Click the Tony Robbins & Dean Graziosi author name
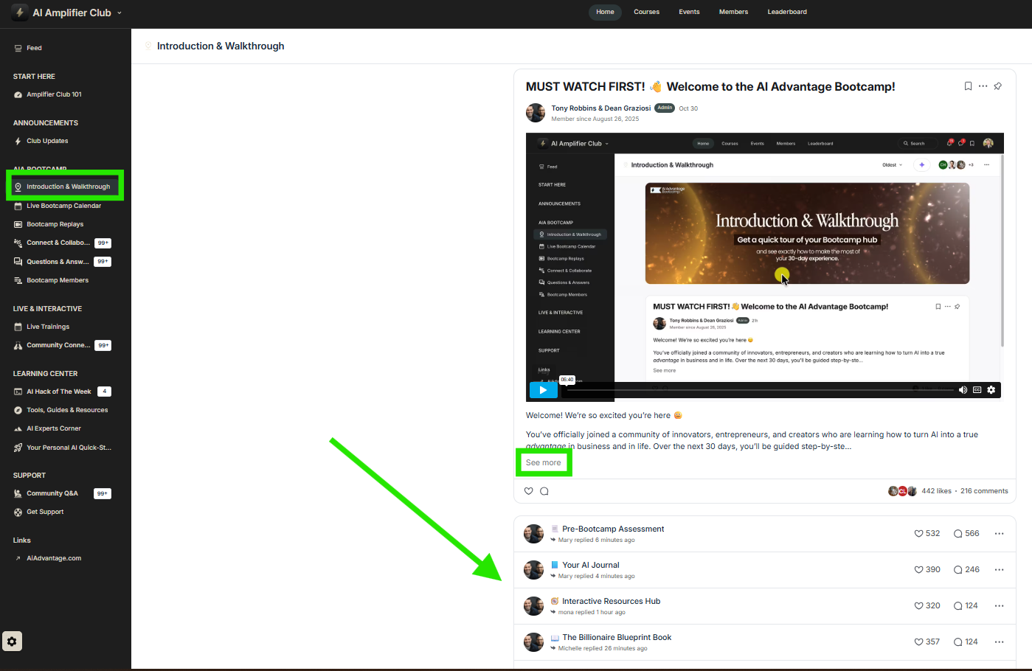Viewport: 1032px width, 671px height. point(600,108)
